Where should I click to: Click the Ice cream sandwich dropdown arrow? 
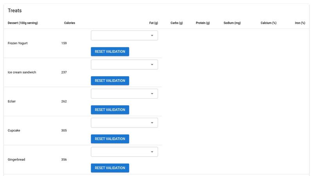(152, 65)
